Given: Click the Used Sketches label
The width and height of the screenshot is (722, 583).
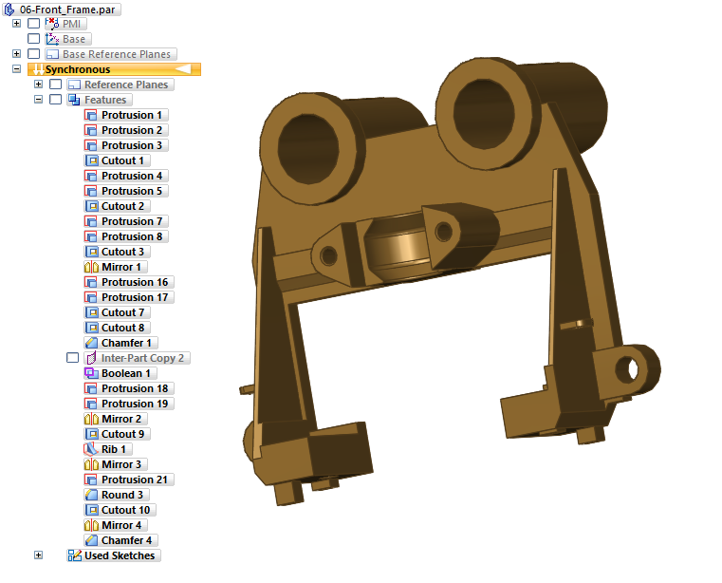Looking at the screenshot, I should coord(120,555).
